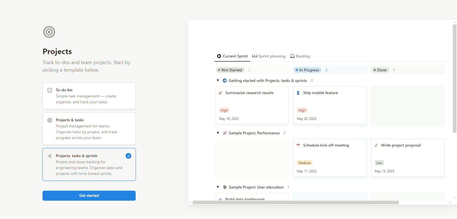457x219 pixels.
Task: Click pencil icon on Write project proposal card
Action: click(x=376, y=145)
